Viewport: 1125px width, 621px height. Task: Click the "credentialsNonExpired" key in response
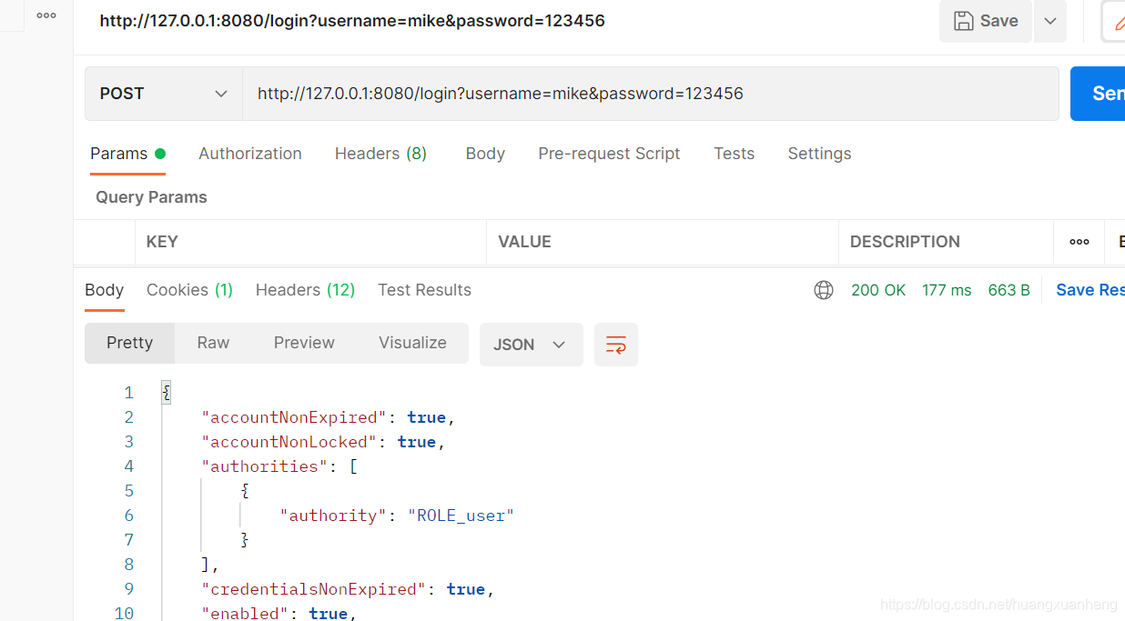click(x=315, y=589)
